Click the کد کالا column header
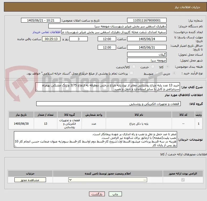This screenshot has height=201, width=207. 183,115
